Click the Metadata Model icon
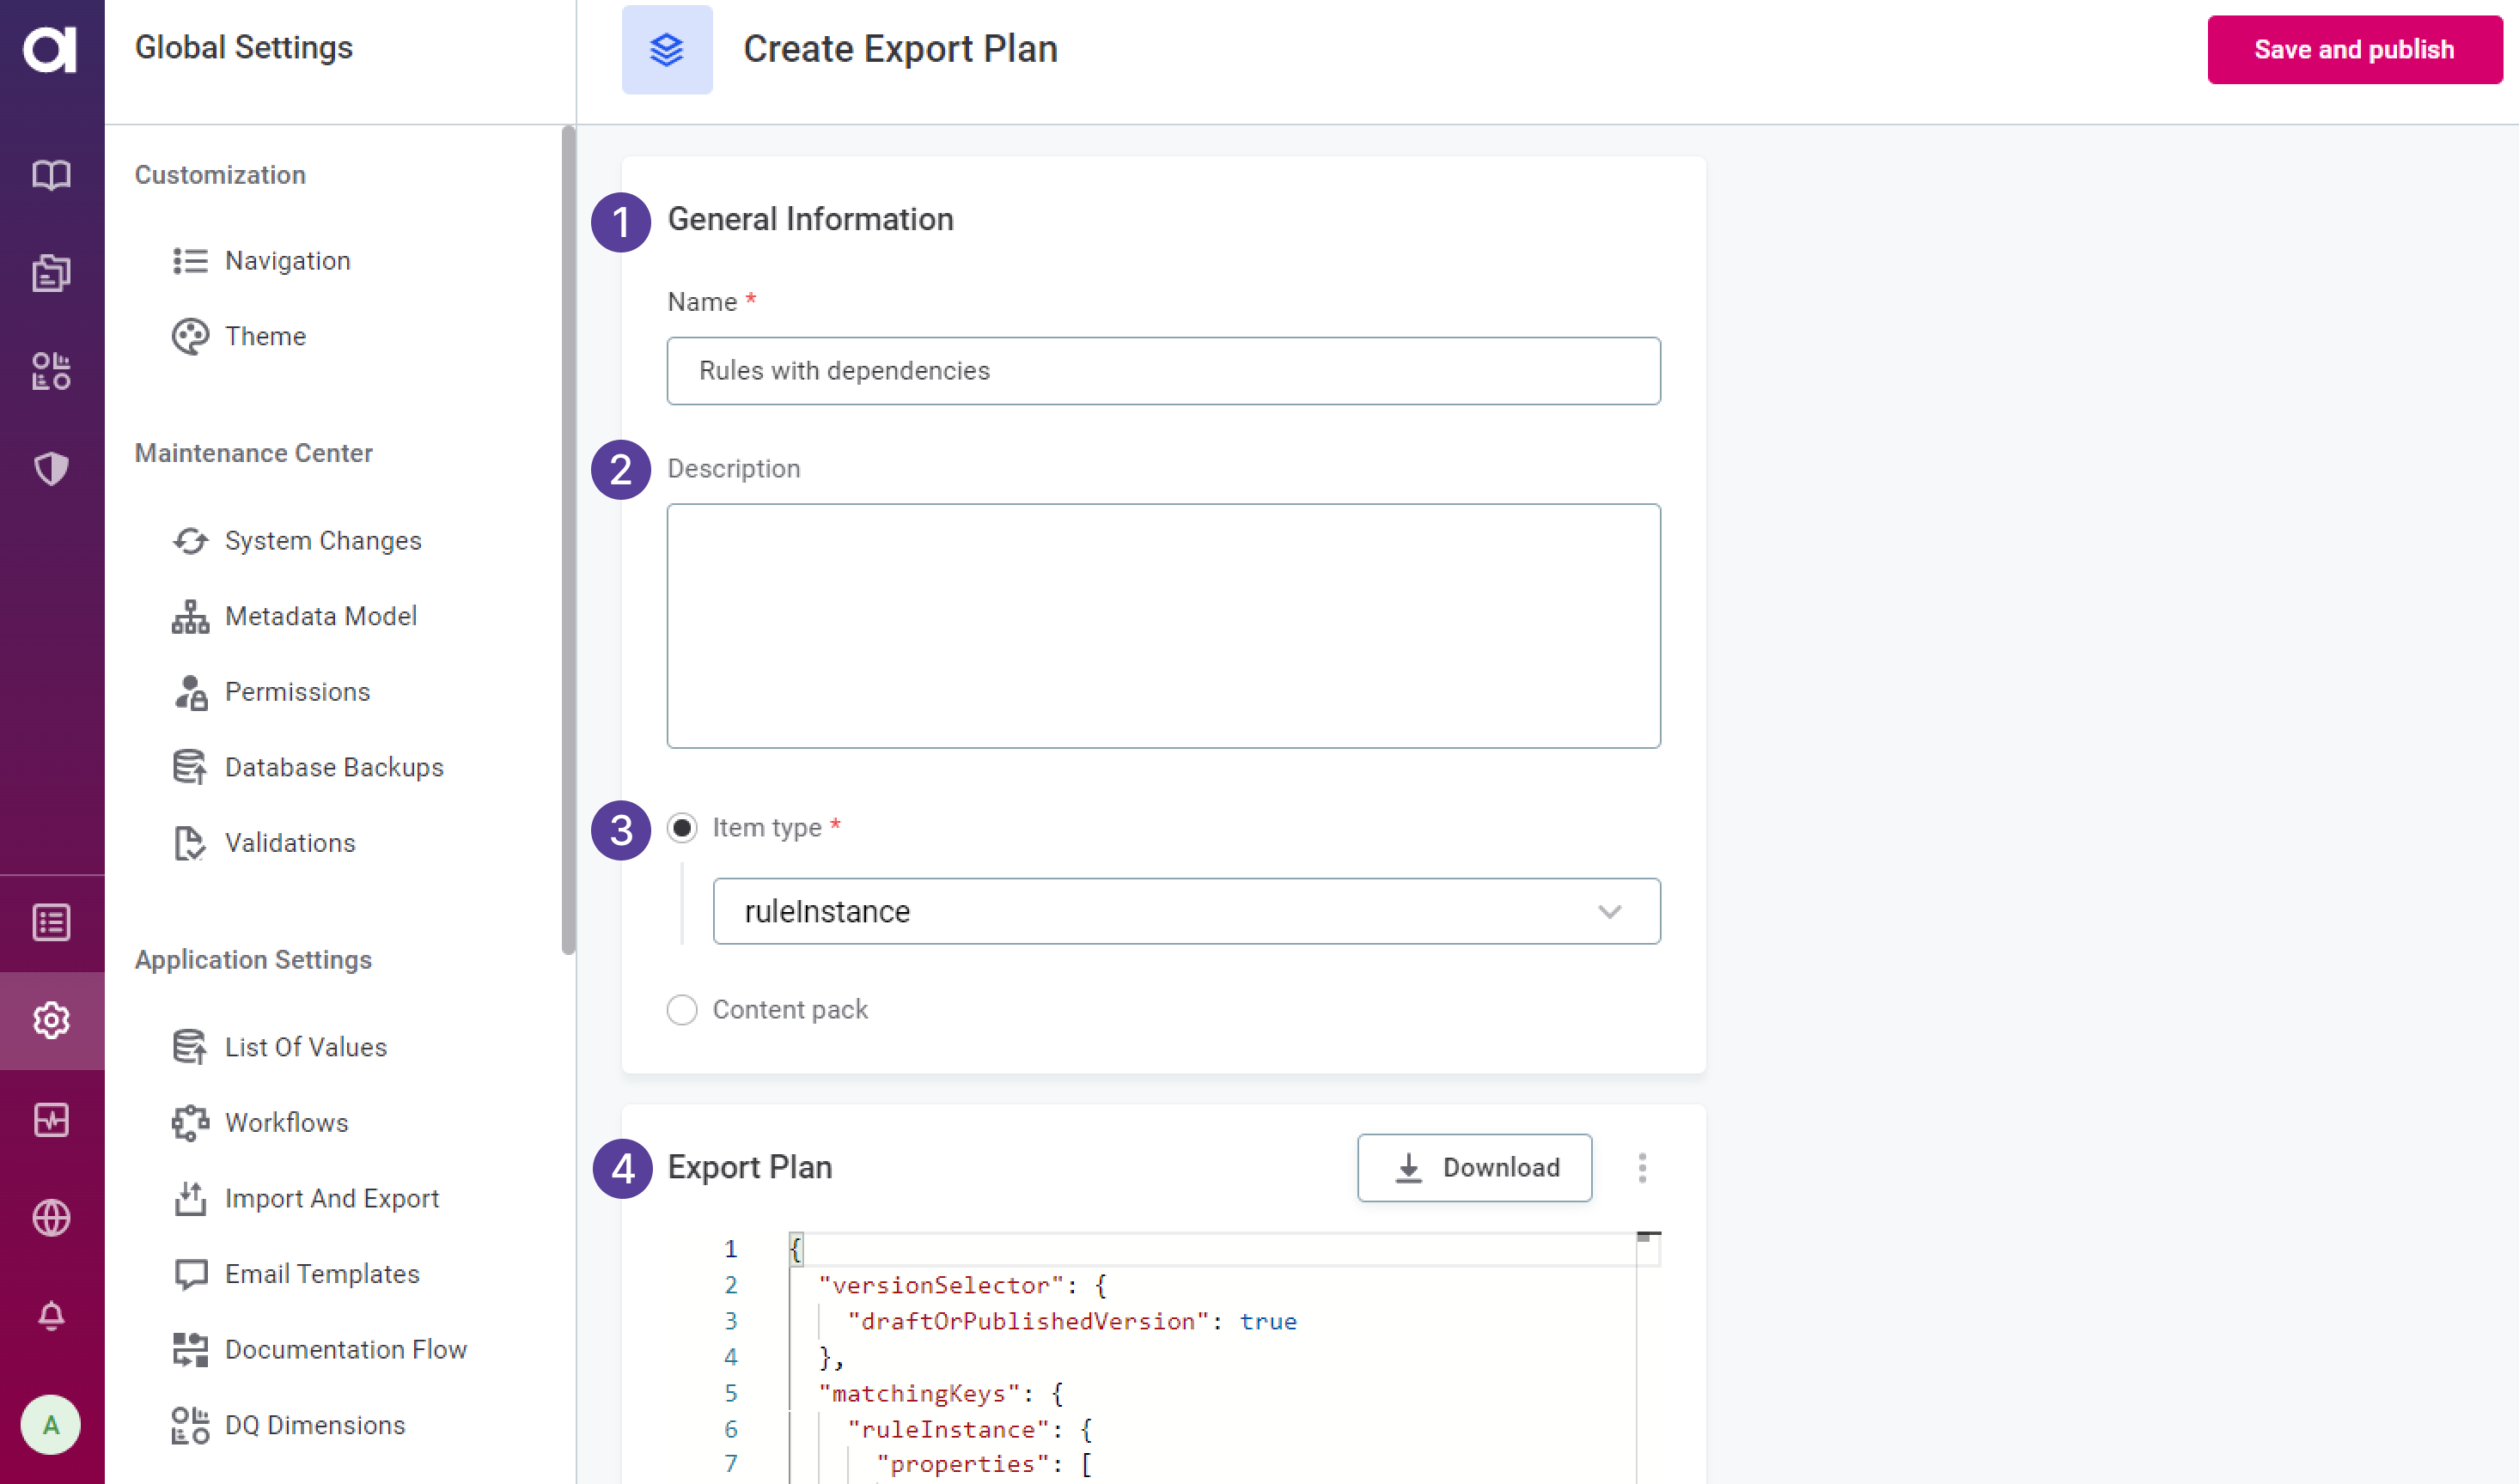Screen dimensions: 2519x1484 (189, 617)
